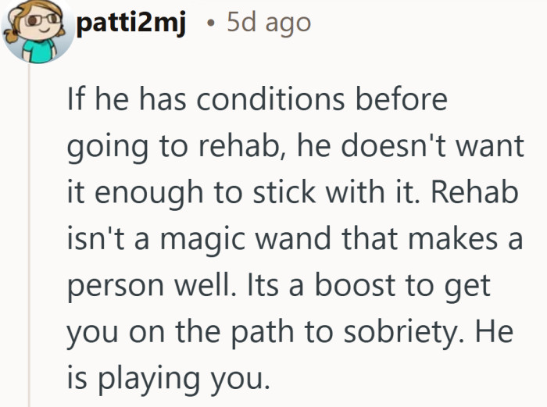Click the word 'enough' in the comment
This screenshot has width=547, height=407.
click(x=149, y=192)
